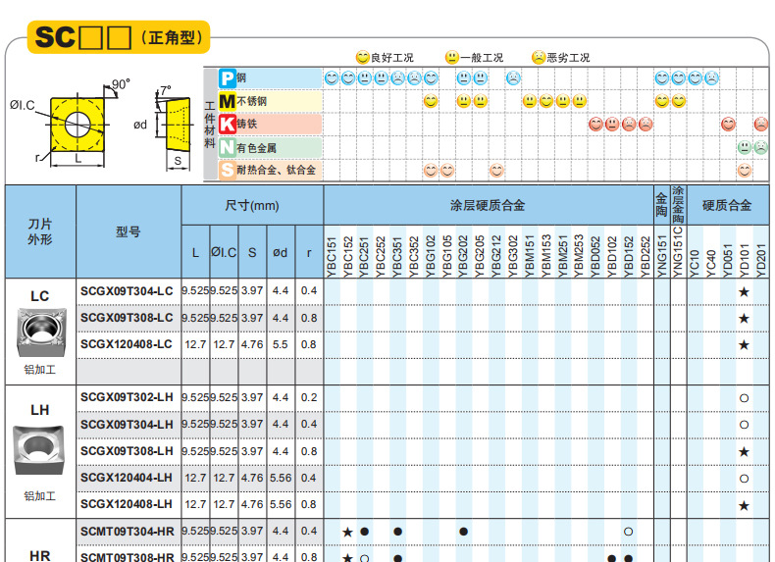
Task: Click model SCGX09T304-LC
Action: point(127,291)
